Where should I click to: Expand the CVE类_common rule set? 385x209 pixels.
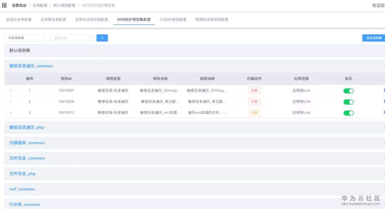pos(195,204)
